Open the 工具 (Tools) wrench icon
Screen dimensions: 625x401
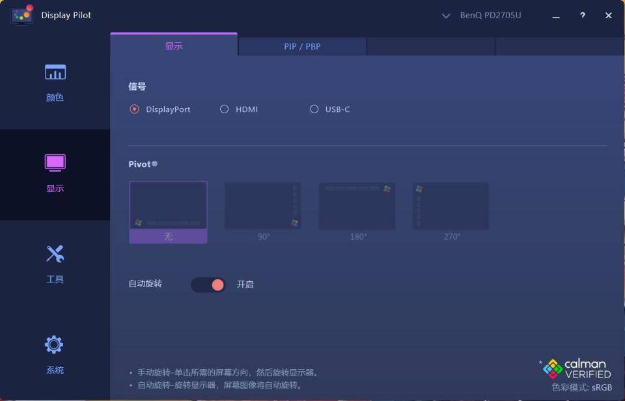(x=55, y=254)
